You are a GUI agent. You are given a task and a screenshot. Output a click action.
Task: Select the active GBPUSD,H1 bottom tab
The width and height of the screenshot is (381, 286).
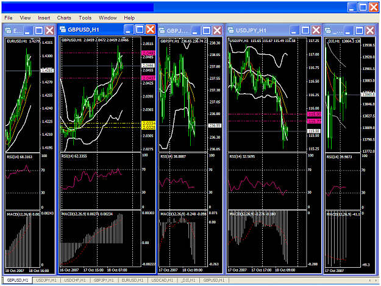[x=18, y=281]
